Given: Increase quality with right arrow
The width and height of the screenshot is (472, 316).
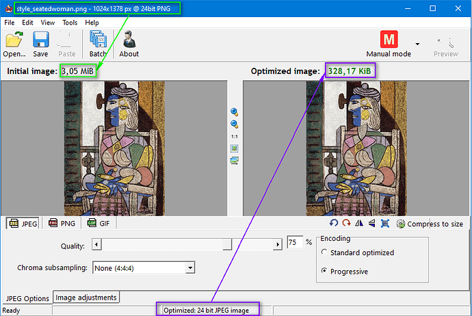Looking at the screenshot, I should [278, 244].
